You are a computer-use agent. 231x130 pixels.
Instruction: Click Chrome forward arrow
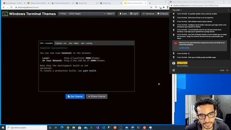8,7
